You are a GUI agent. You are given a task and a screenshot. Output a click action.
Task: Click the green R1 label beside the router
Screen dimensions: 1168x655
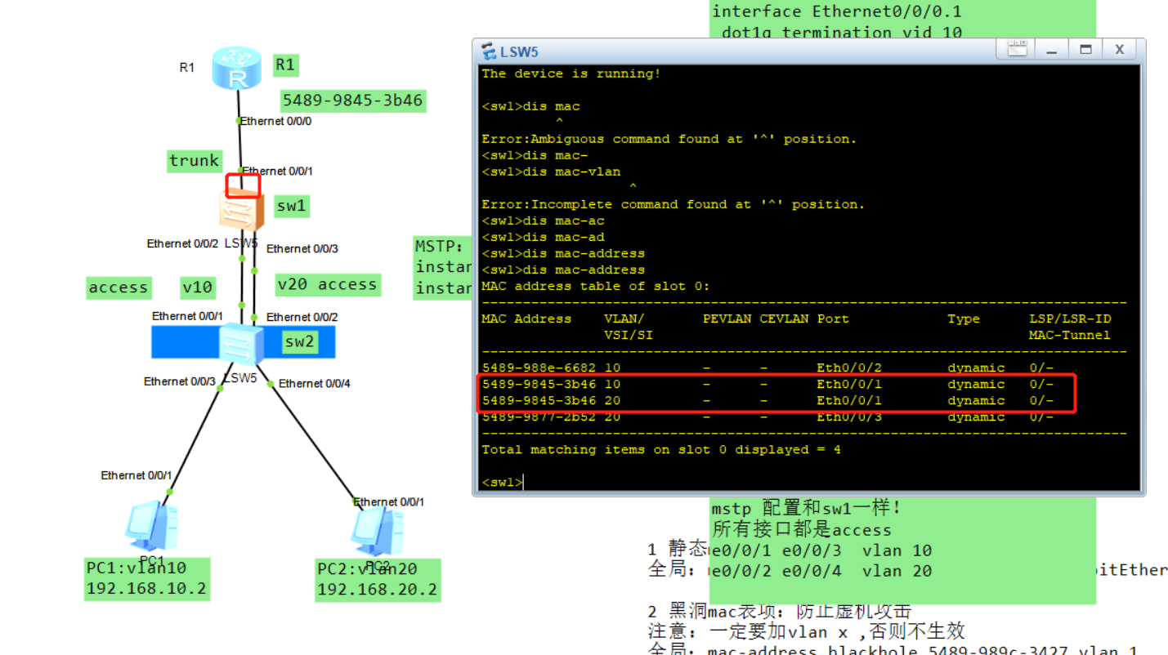(x=284, y=64)
